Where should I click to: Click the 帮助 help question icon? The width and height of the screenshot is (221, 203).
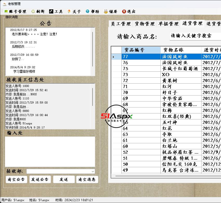pos(88,11)
